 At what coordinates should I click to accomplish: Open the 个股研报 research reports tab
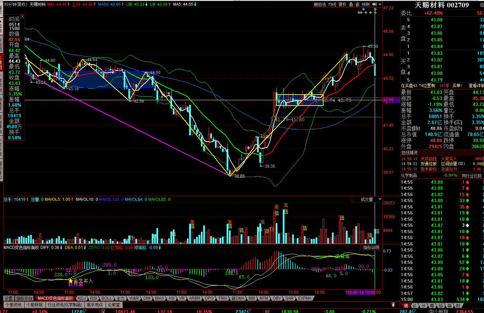pyautogui.click(x=35, y=305)
